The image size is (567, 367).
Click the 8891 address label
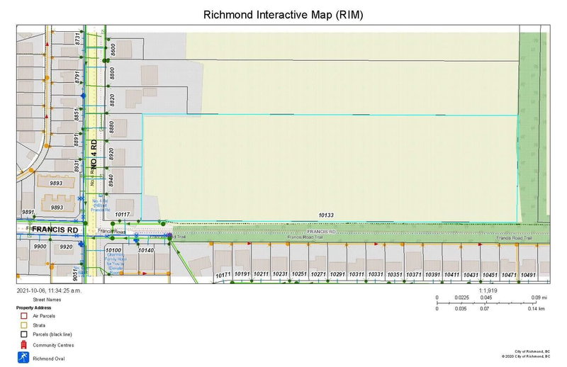pyautogui.click(x=77, y=140)
